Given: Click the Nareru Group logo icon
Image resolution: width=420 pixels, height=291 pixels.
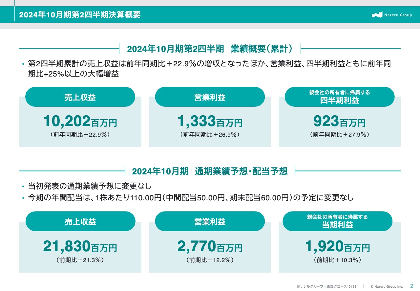Looking at the screenshot, I should click(x=377, y=15).
